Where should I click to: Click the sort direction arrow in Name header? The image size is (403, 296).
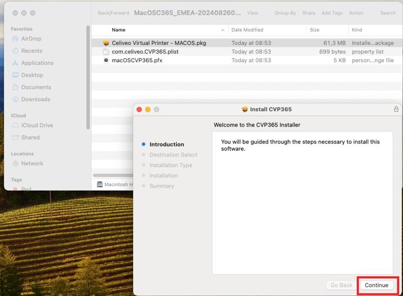[223, 30]
